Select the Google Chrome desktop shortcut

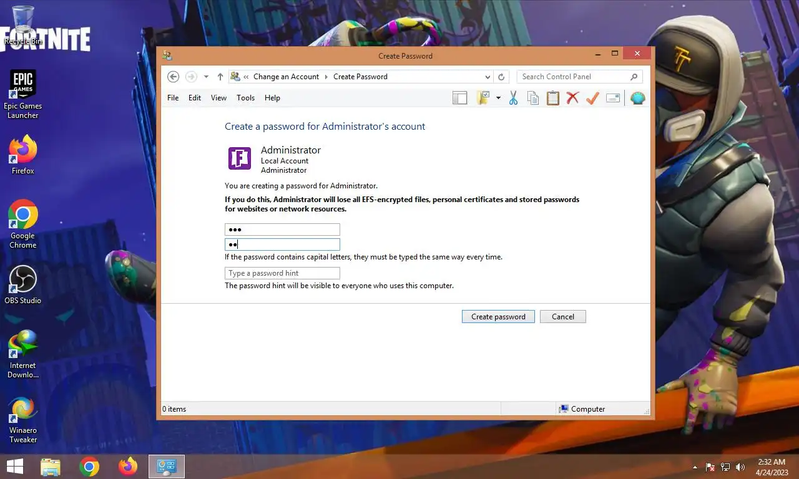[23, 224]
